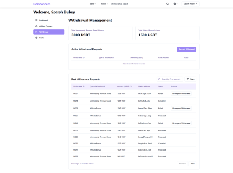Re-request withdrawal for W037

coord(181,93)
